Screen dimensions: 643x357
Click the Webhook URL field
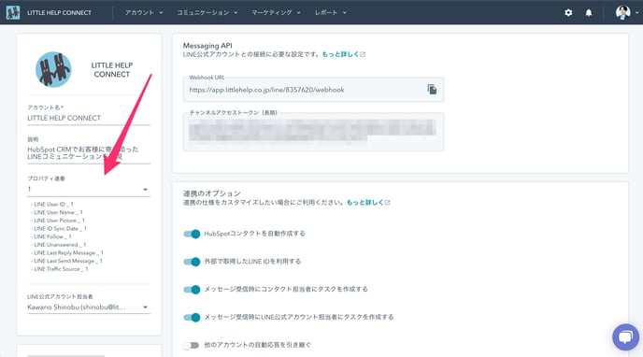313,90
